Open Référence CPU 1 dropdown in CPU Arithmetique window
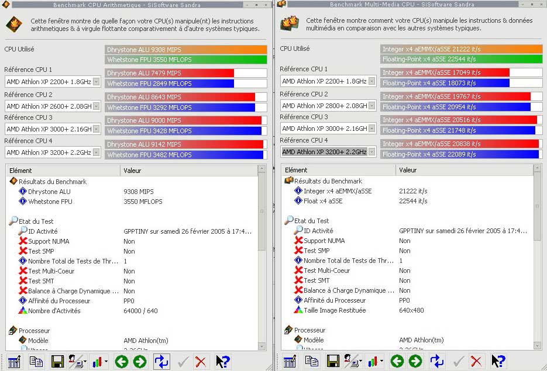547x371 pixels. point(97,82)
